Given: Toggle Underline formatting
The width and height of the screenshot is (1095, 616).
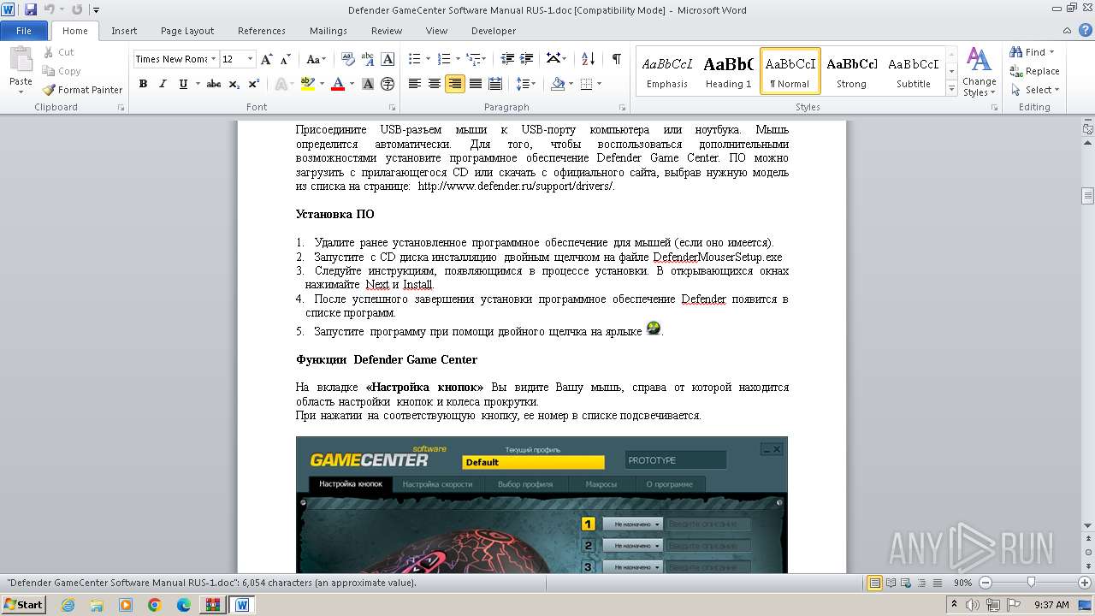Looking at the screenshot, I should point(183,84).
